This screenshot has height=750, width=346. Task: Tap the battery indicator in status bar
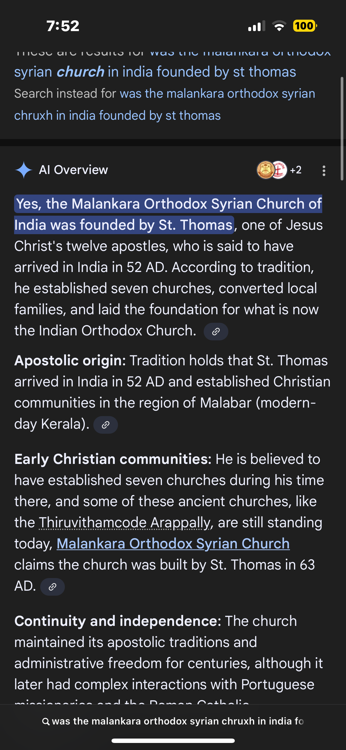point(305,26)
